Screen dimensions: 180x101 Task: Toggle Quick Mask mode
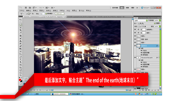coord(20,84)
